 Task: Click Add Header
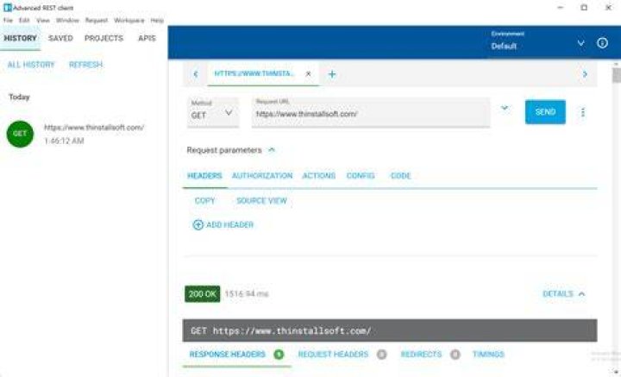pyautogui.click(x=223, y=225)
